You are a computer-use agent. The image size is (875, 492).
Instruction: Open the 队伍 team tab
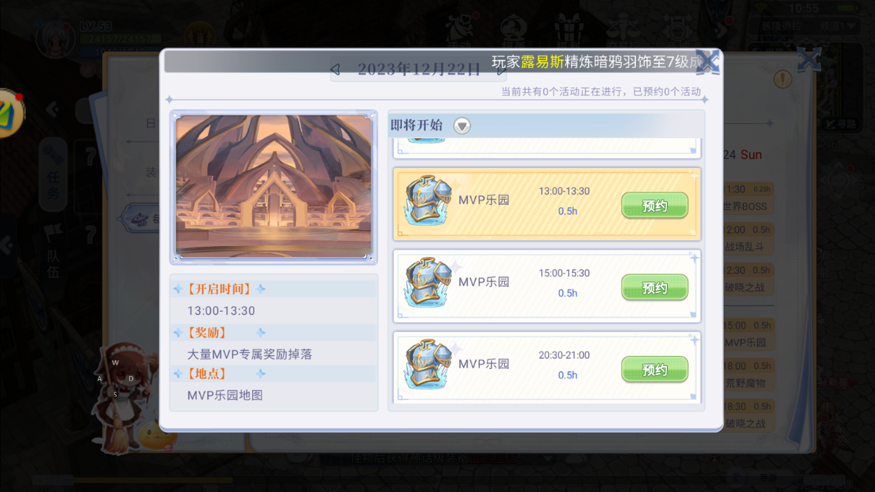pos(53,254)
